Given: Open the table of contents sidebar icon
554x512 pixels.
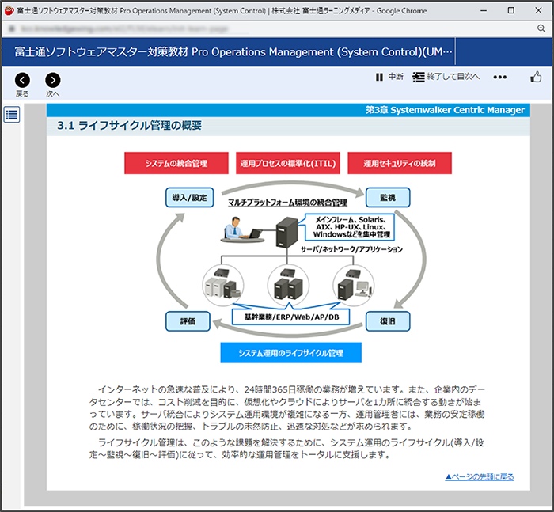Looking at the screenshot, I should 12,115.
